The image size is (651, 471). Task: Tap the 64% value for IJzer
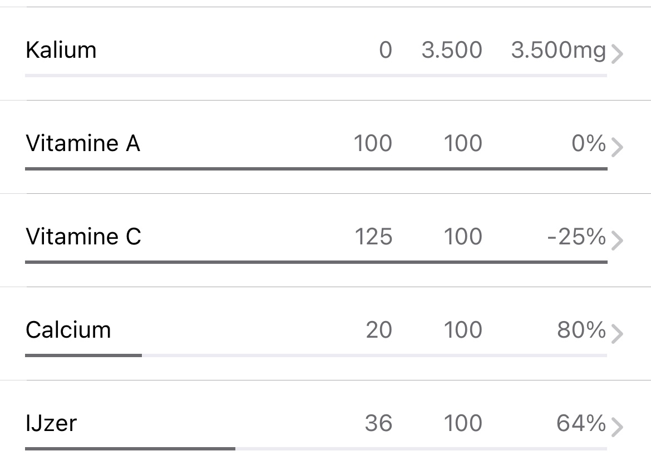[581, 423]
